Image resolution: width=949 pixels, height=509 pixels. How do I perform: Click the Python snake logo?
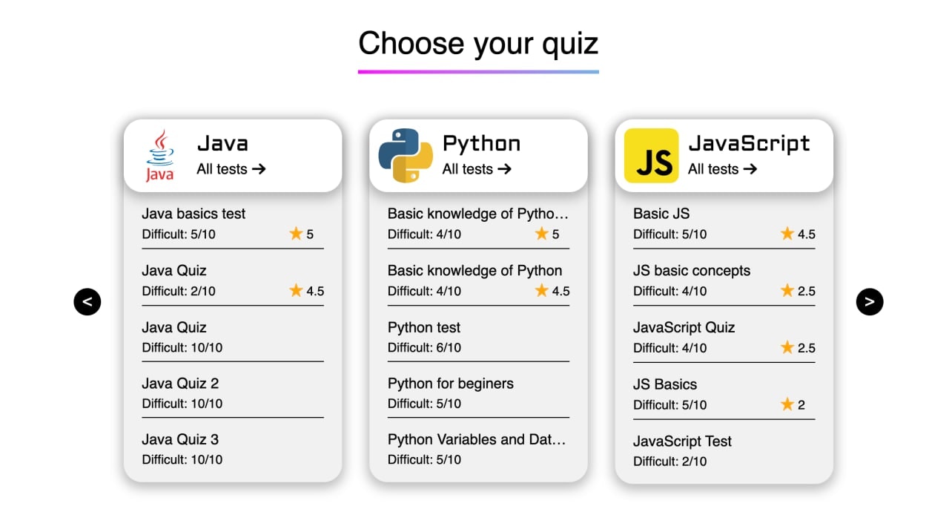tap(406, 156)
